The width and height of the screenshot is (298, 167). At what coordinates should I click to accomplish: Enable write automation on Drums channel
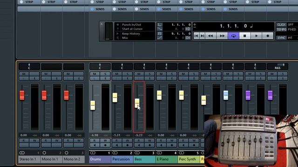point(105,141)
